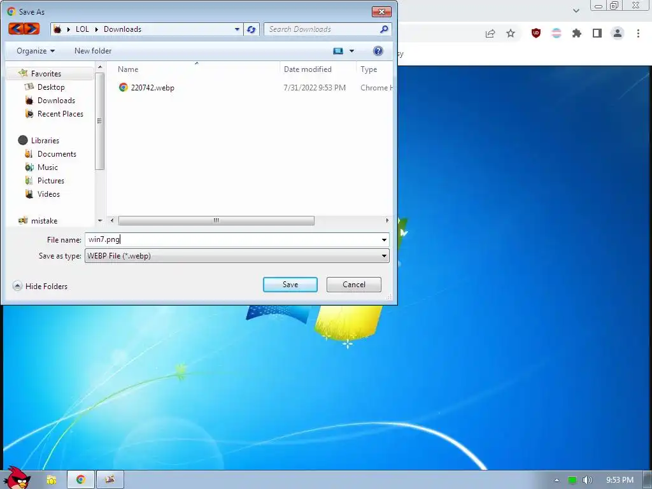Open Chrome Extensions puzzle menu
The height and width of the screenshot is (489, 652).
tap(576, 33)
